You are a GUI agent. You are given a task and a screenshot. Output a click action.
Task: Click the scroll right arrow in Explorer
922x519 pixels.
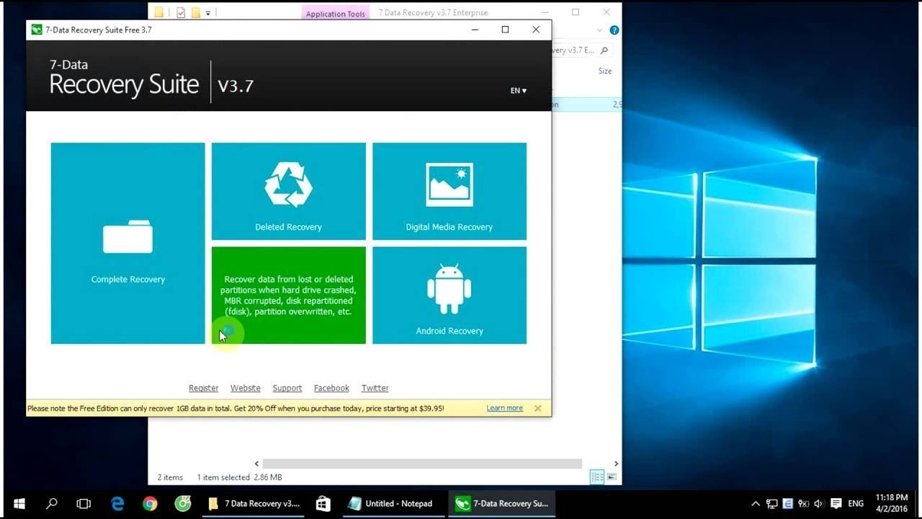click(x=616, y=463)
